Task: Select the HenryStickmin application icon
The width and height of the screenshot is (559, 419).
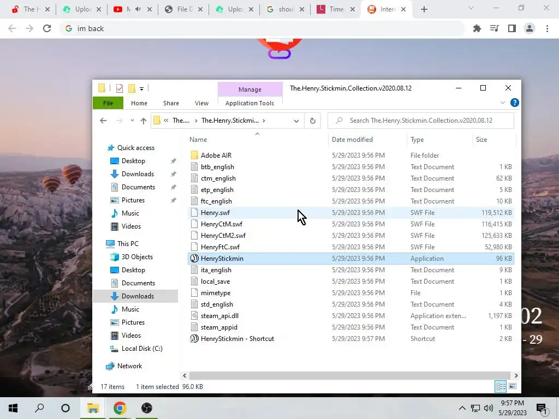Action: pos(194,258)
